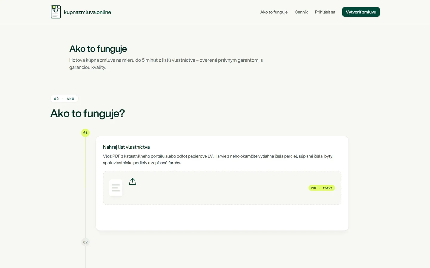
Task: Click the kupnazmluva.online logo icon
Action: pos(56,12)
